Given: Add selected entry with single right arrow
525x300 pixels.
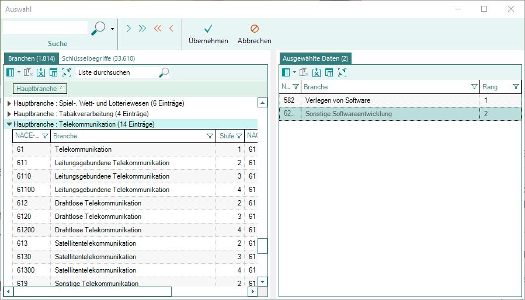Looking at the screenshot, I should point(128,28).
